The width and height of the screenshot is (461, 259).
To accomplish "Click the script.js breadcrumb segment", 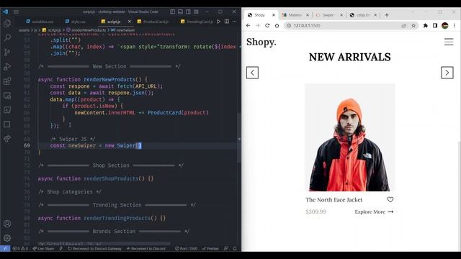I will (52, 30).
